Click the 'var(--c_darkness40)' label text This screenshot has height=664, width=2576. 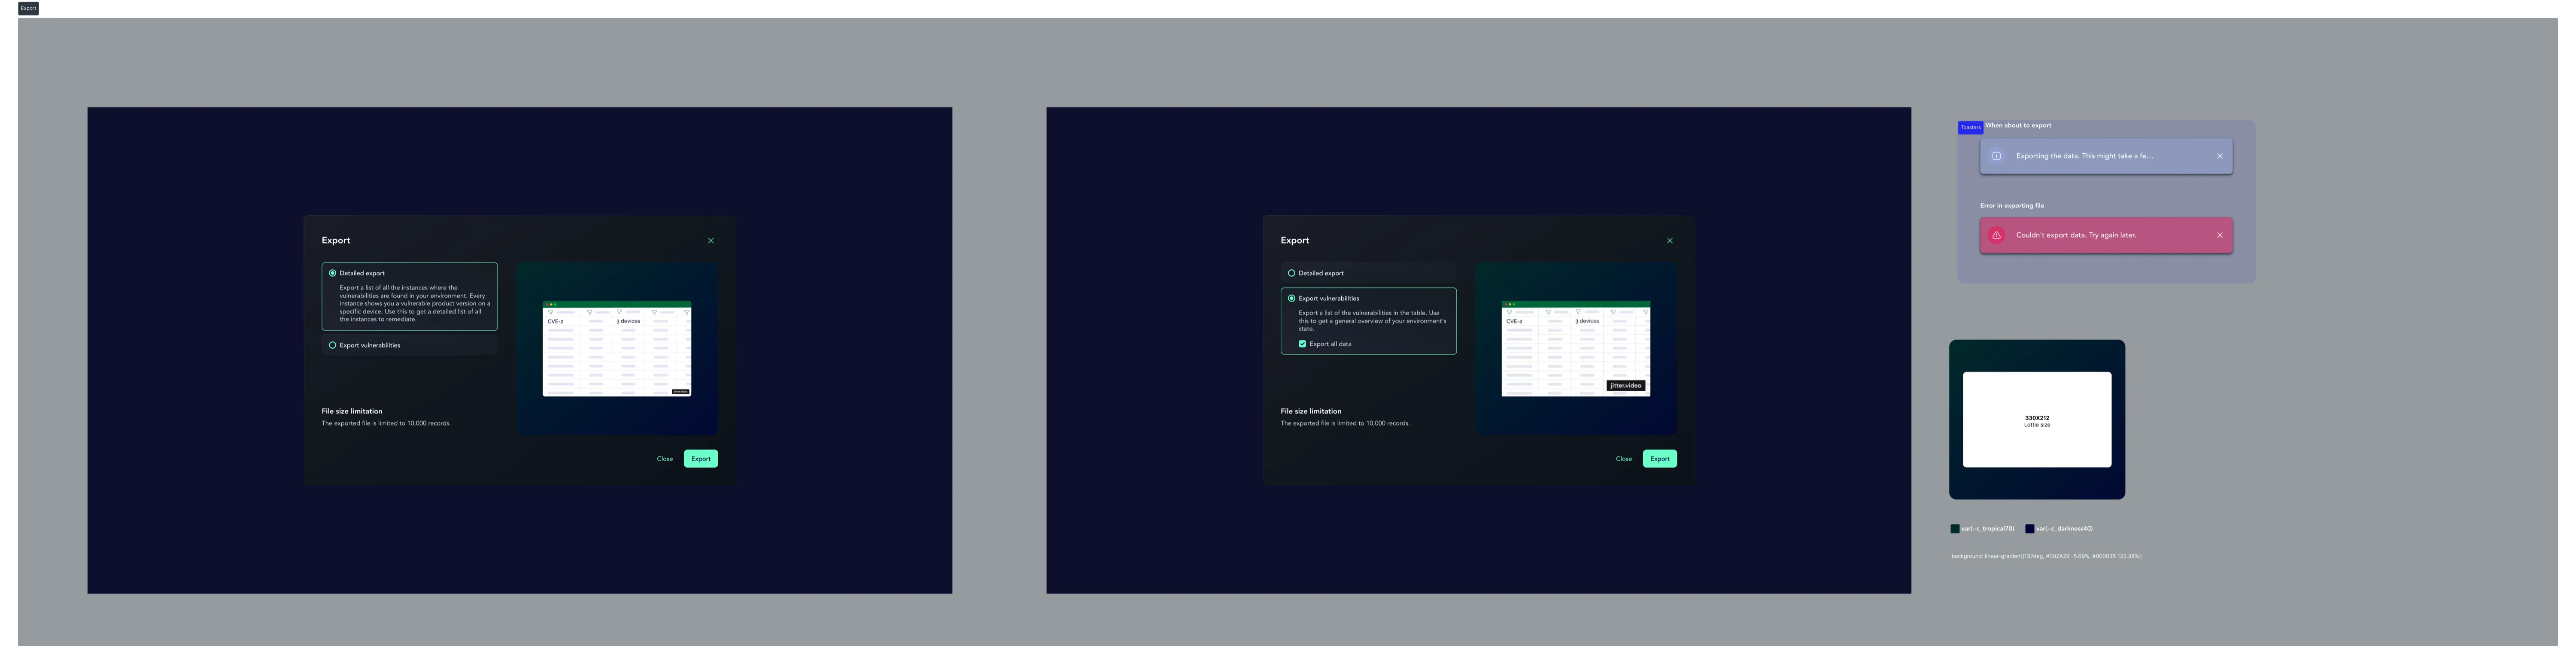tap(2064, 529)
